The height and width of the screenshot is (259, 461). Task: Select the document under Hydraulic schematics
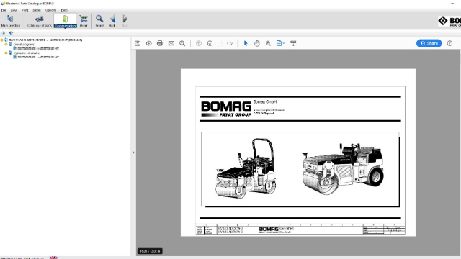click(x=38, y=58)
